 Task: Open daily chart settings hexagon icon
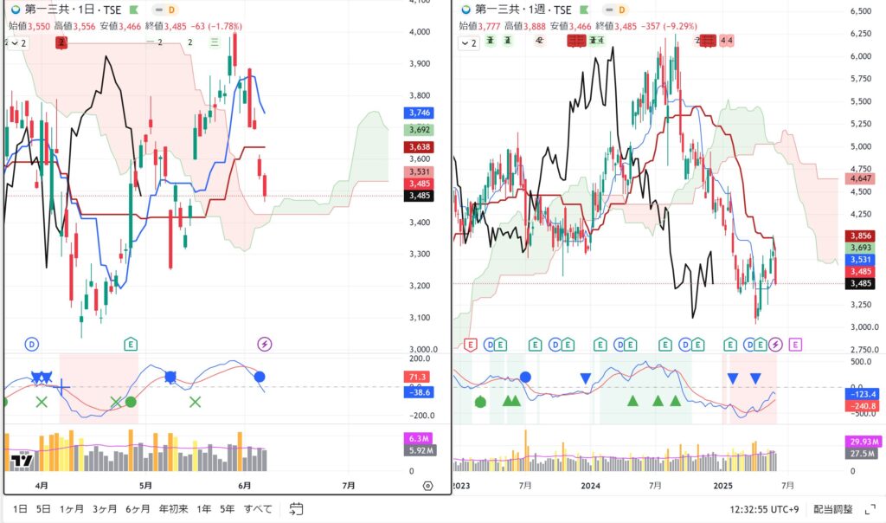coord(427,486)
